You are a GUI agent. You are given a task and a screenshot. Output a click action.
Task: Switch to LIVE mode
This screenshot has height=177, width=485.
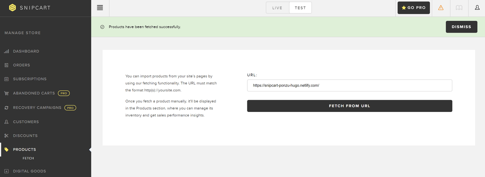277,8
